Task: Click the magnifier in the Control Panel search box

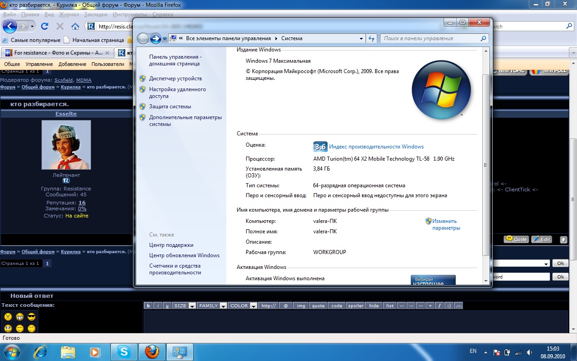Action: (483, 38)
